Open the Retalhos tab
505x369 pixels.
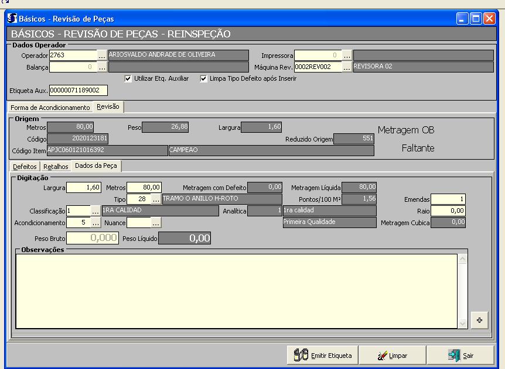pyautogui.click(x=56, y=167)
